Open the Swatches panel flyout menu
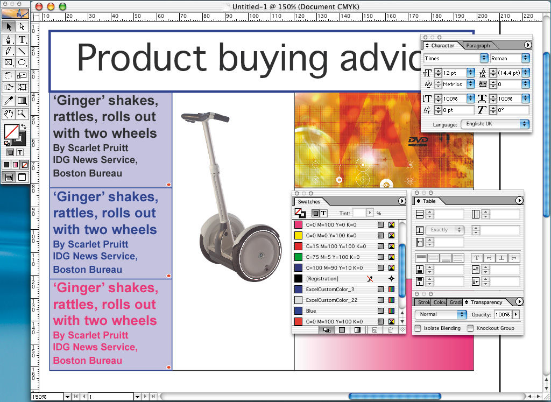This screenshot has width=551, height=402. point(401,201)
